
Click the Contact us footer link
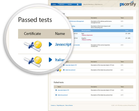tap(53, 105)
